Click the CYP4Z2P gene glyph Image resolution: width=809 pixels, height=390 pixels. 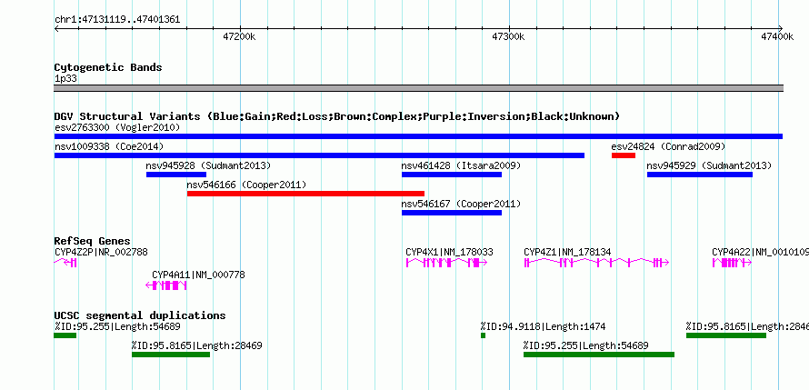point(65,263)
